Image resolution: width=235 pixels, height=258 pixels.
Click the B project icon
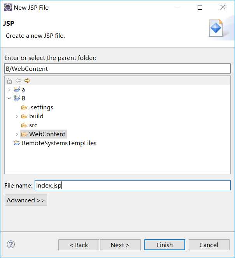(x=17, y=98)
